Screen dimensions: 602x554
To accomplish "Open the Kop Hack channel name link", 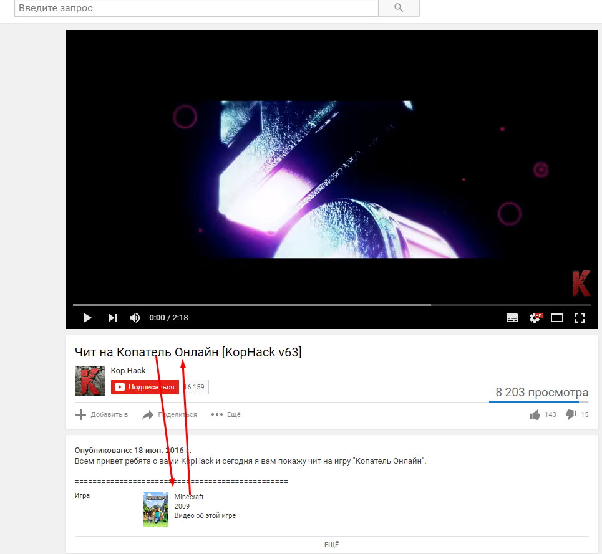I will tap(128, 371).
